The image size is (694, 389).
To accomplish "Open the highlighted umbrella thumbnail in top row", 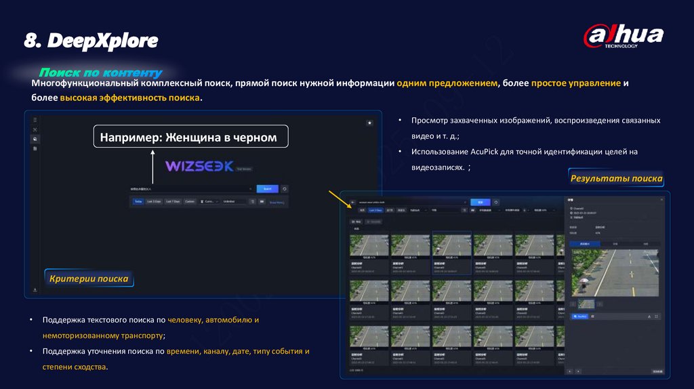I will pos(451,245).
